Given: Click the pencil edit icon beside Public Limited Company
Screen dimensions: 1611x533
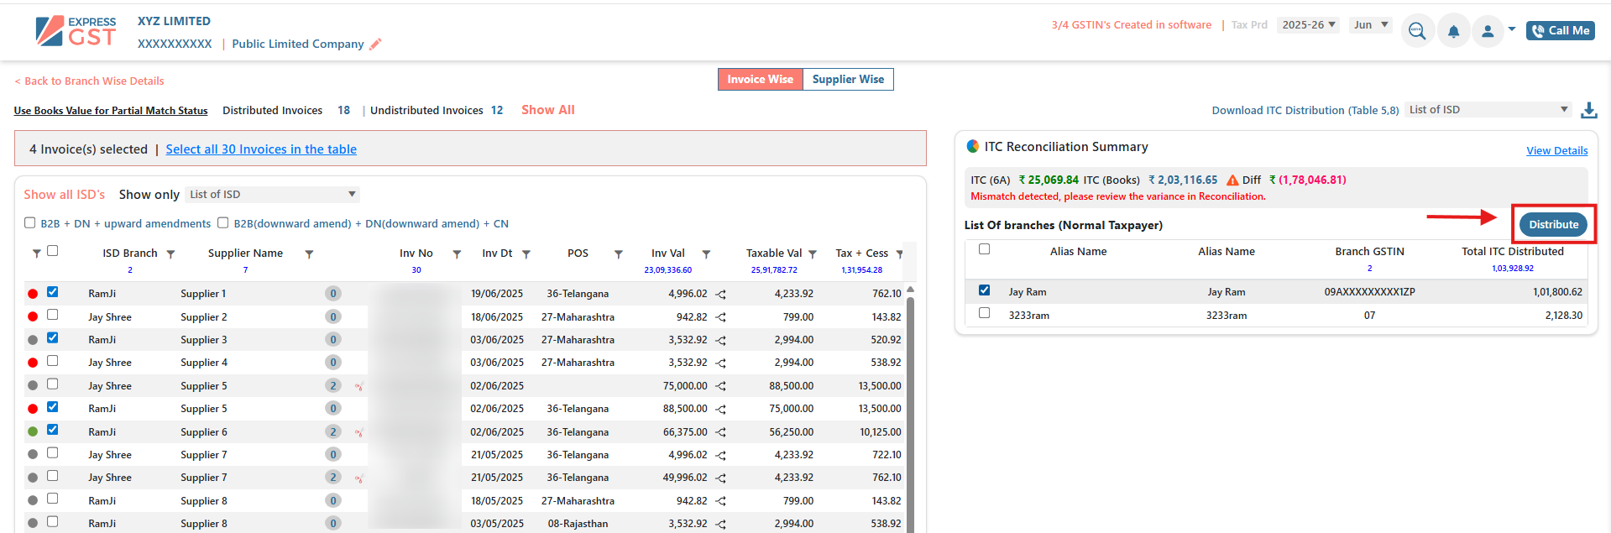Looking at the screenshot, I should 375,44.
